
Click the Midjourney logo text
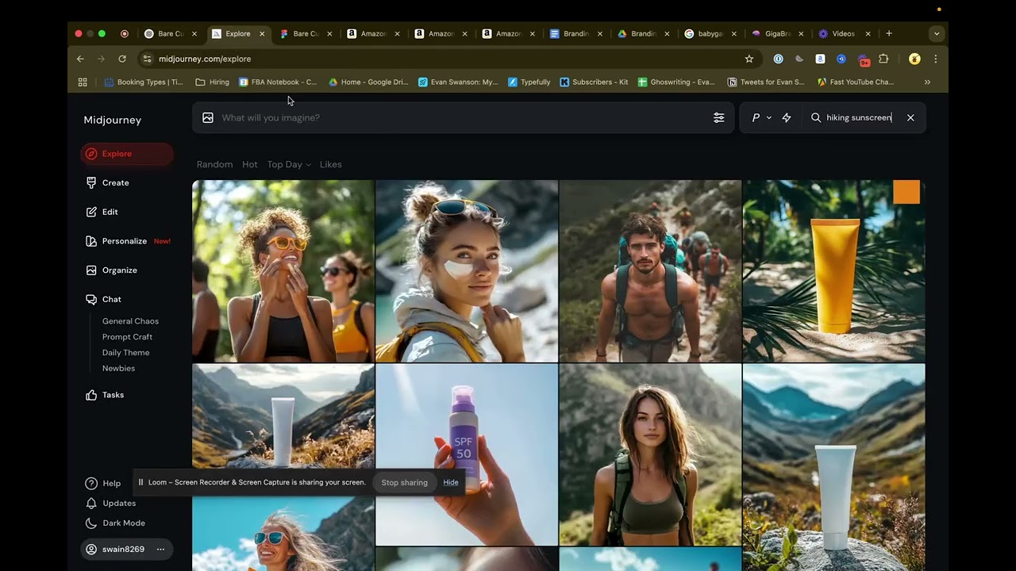pyautogui.click(x=113, y=120)
